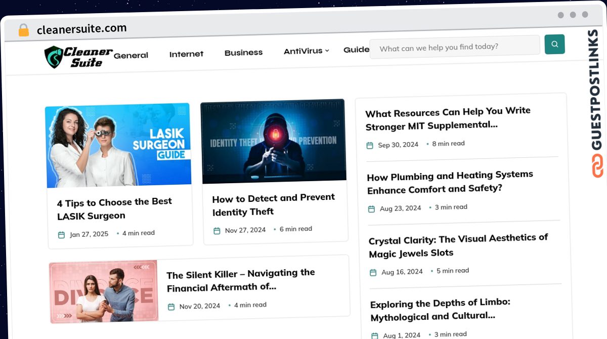Read the Plumbing and Heating Systems article
This screenshot has height=339, width=607.
[450, 182]
